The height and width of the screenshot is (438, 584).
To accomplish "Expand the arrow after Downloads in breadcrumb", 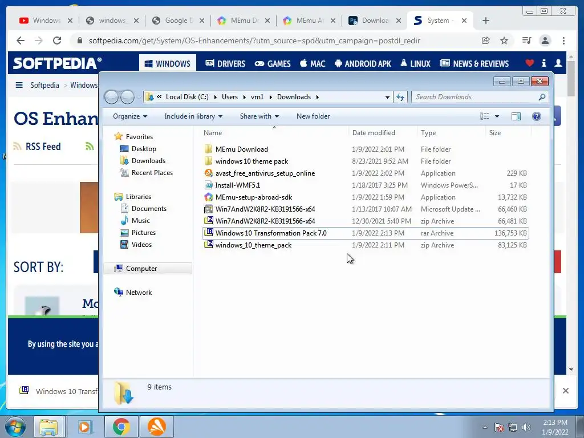I will [317, 97].
